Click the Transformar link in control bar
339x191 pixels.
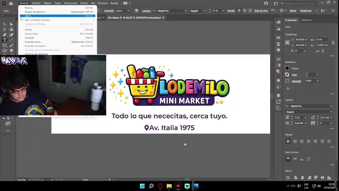(305, 11)
